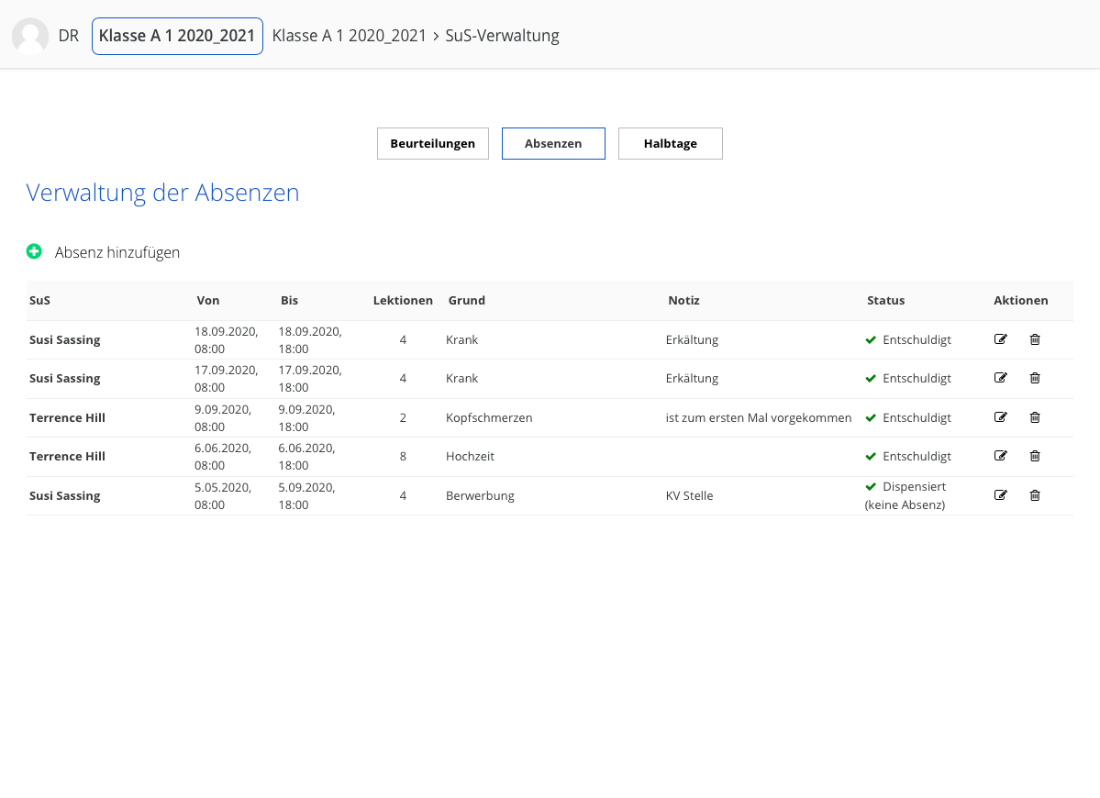Open the Halbtage tab

pyautogui.click(x=670, y=143)
